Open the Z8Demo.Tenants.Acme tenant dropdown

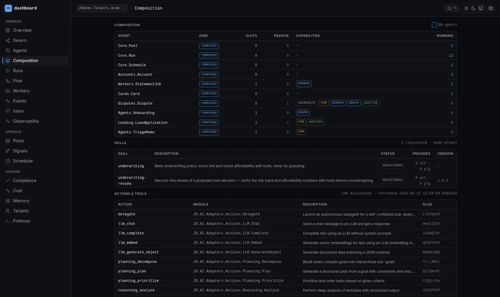click(x=102, y=8)
